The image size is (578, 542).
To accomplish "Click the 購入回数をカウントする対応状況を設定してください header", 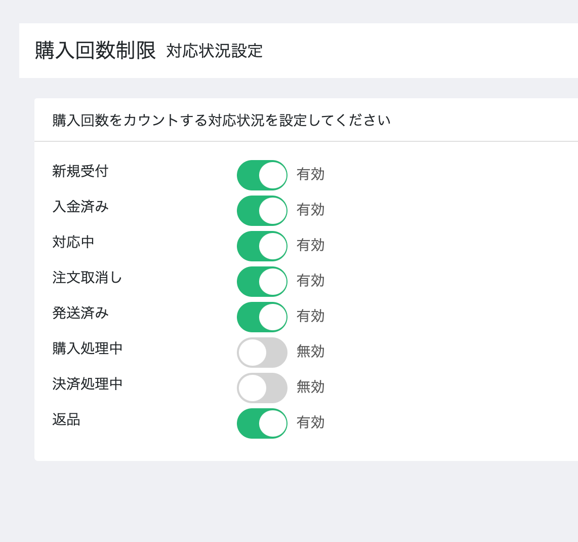I will pos(221,120).
